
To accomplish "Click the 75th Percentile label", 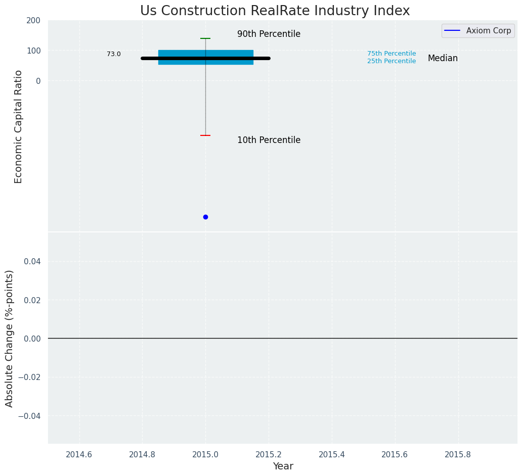I will coord(391,54).
